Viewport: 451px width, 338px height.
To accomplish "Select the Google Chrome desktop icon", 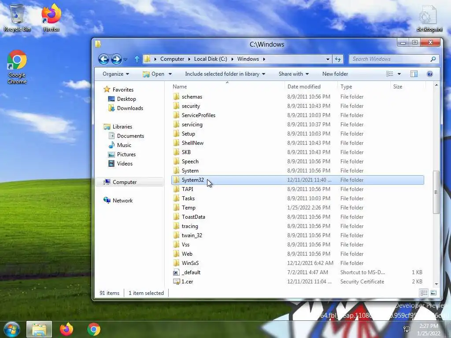I will pos(17,67).
